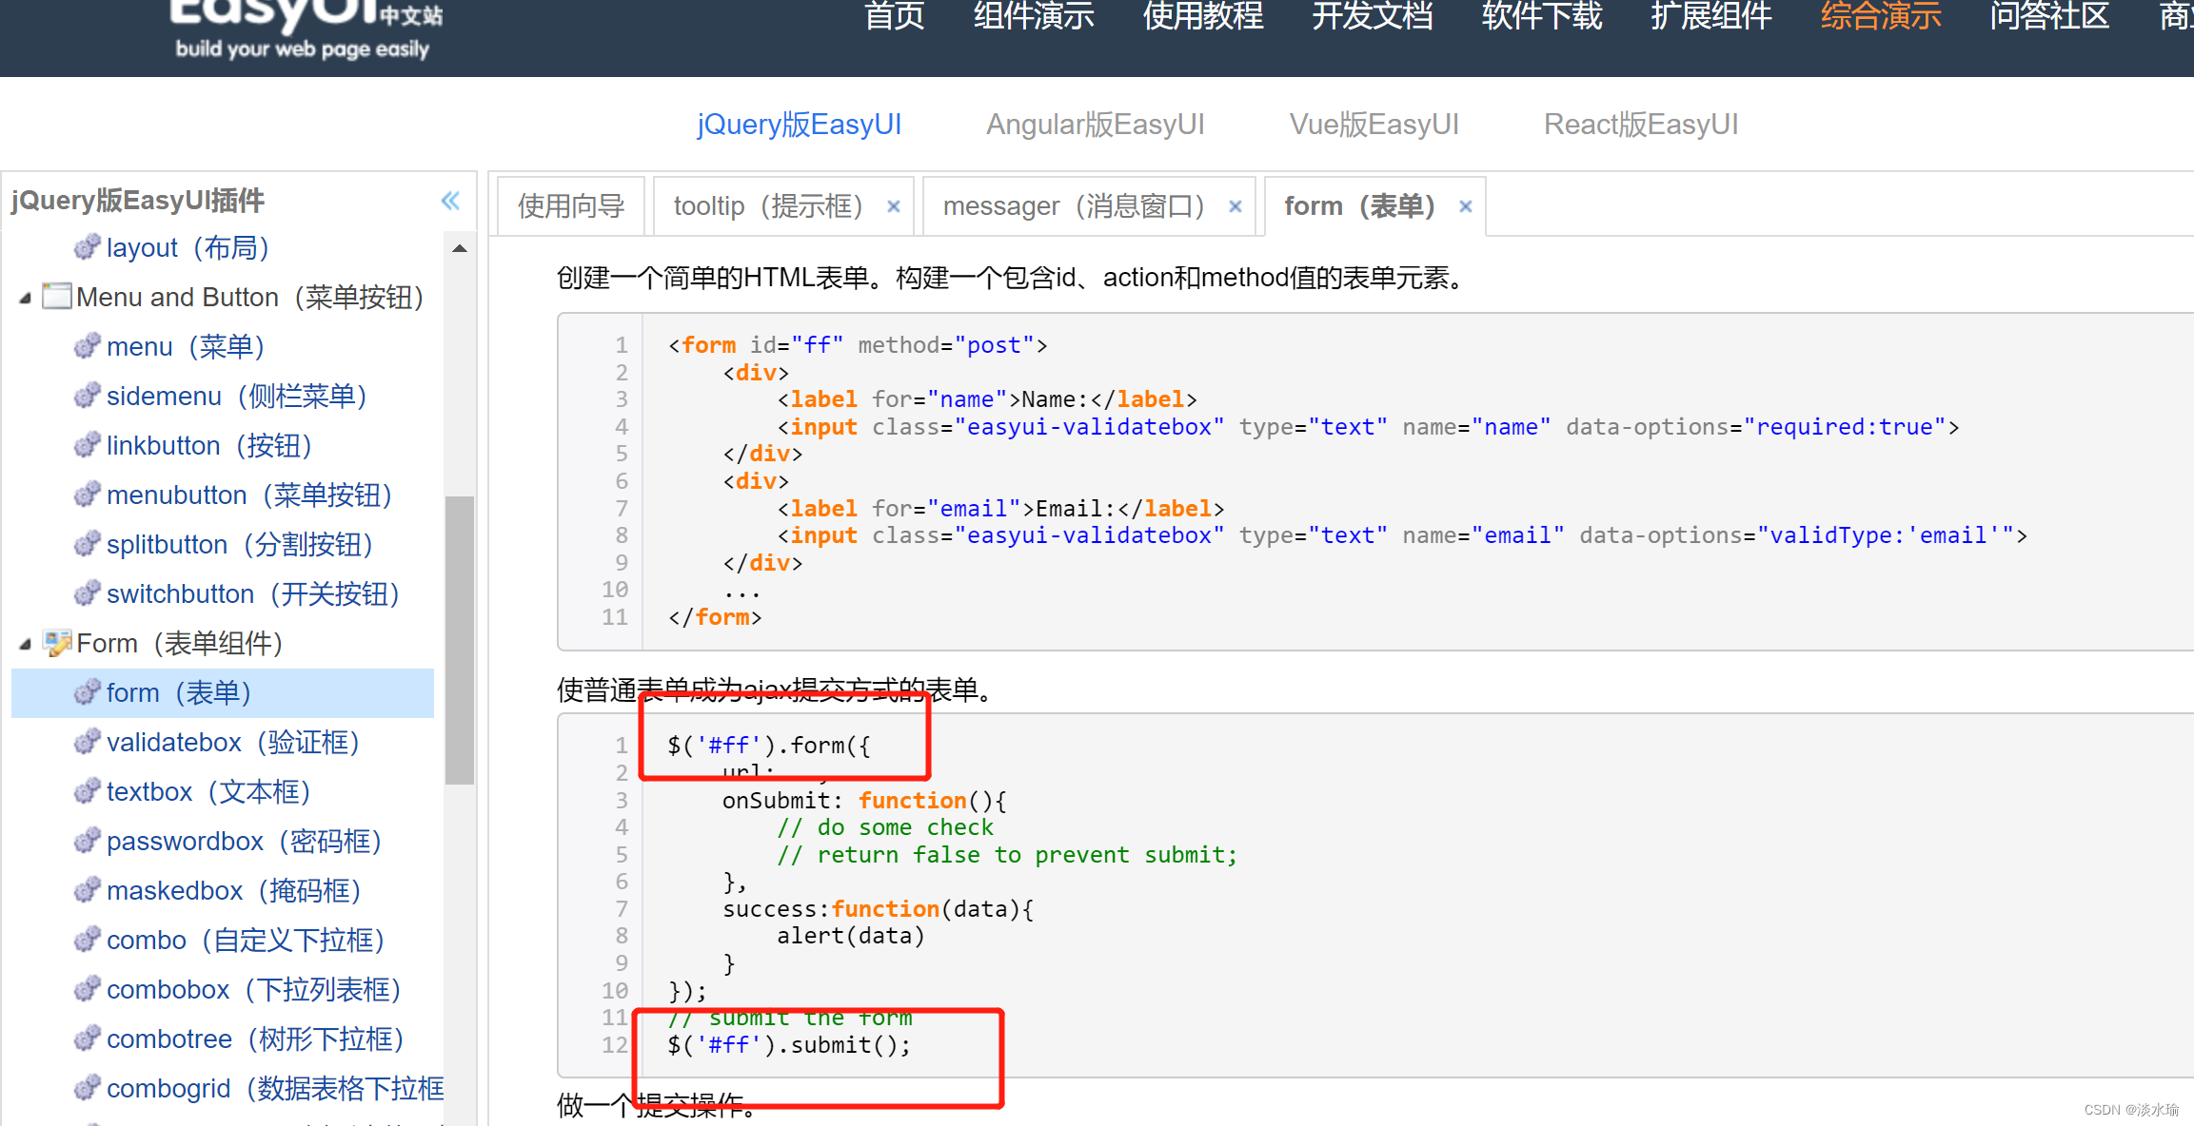Click the gear icon beside sidemenu（侧栏菜单）

(87, 396)
